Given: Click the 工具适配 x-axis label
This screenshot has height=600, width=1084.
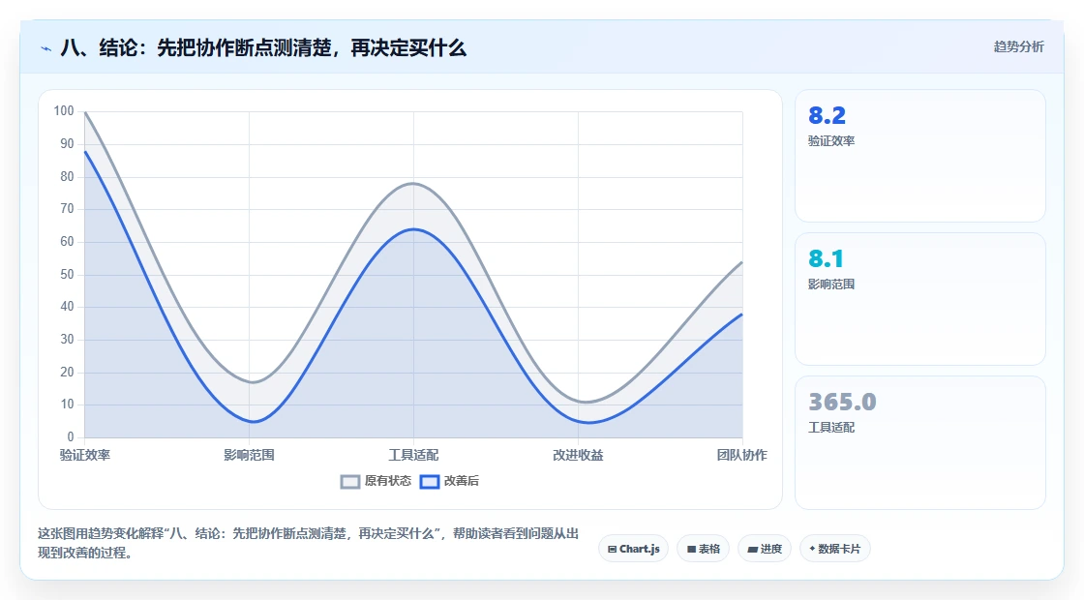Looking at the screenshot, I should point(413,455).
